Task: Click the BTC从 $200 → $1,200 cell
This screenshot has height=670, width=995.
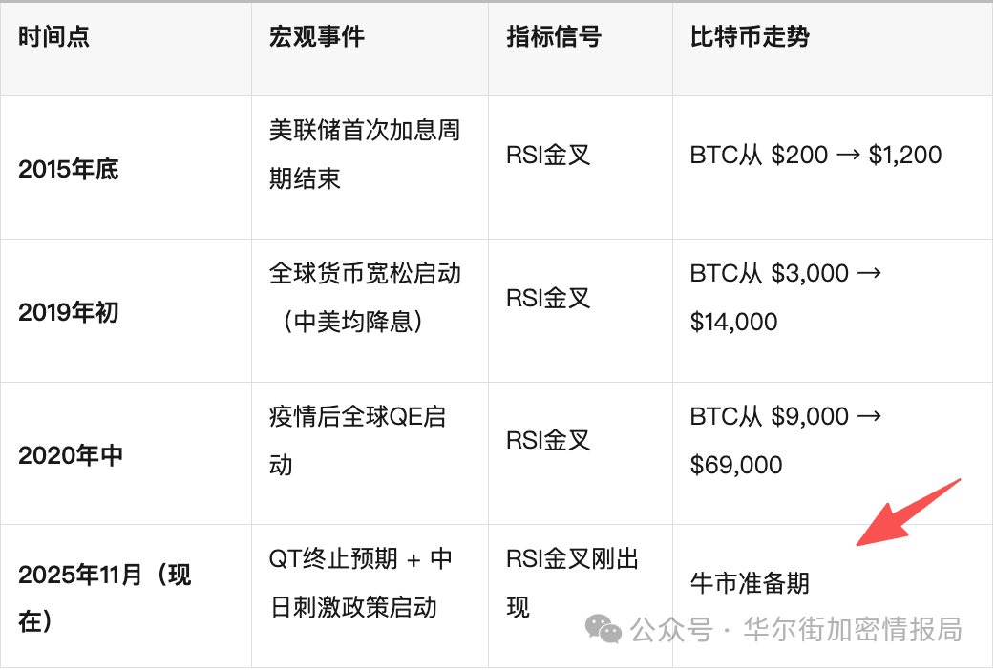Action: click(x=816, y=155)
